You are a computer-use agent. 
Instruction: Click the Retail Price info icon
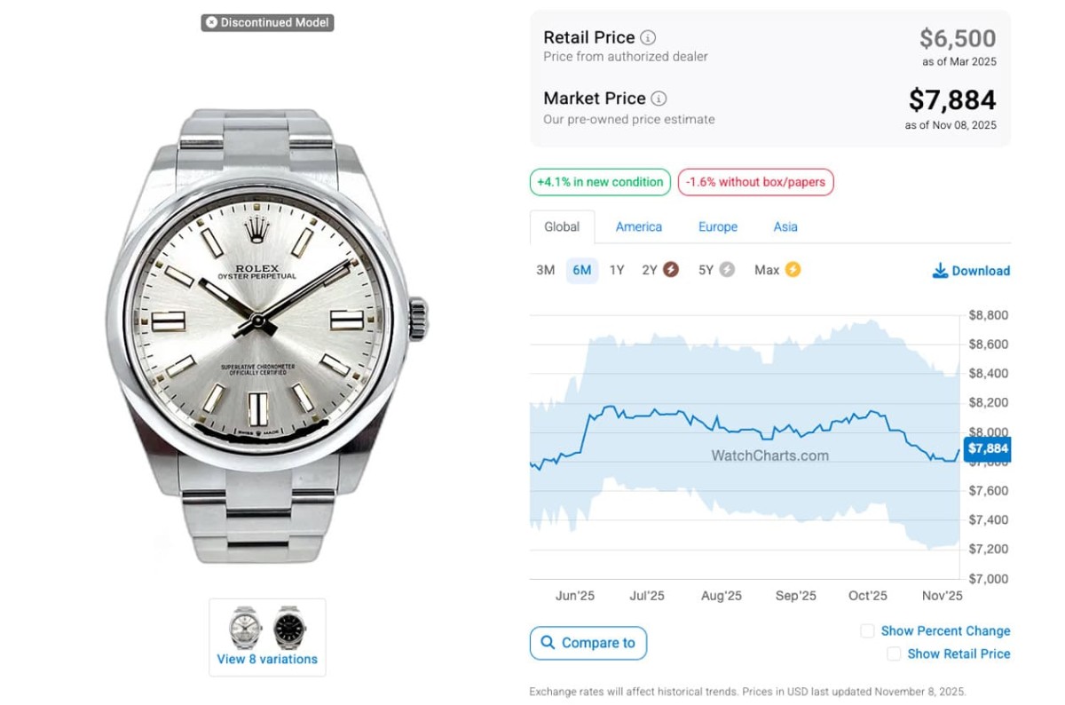tap(649, 37)
